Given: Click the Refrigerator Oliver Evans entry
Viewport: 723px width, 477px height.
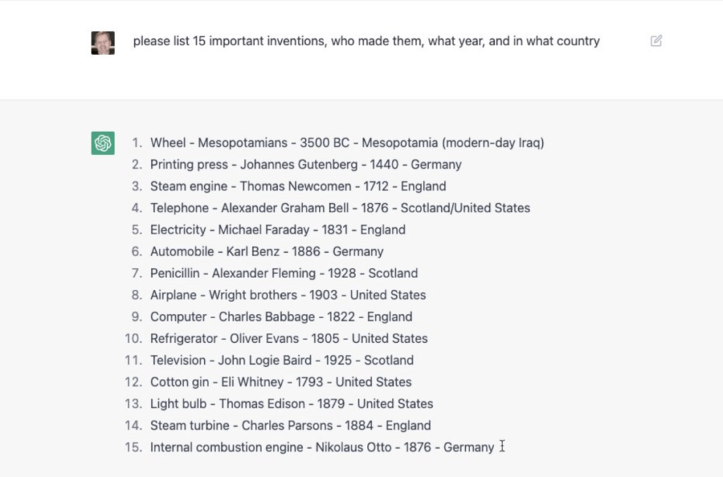Looking at the screenshot, I should pos(288,339).
